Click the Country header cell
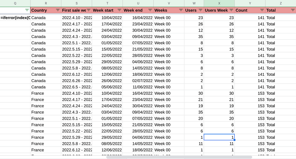The image size is (296, 159). pyautogui.click(x=46, y=10)
